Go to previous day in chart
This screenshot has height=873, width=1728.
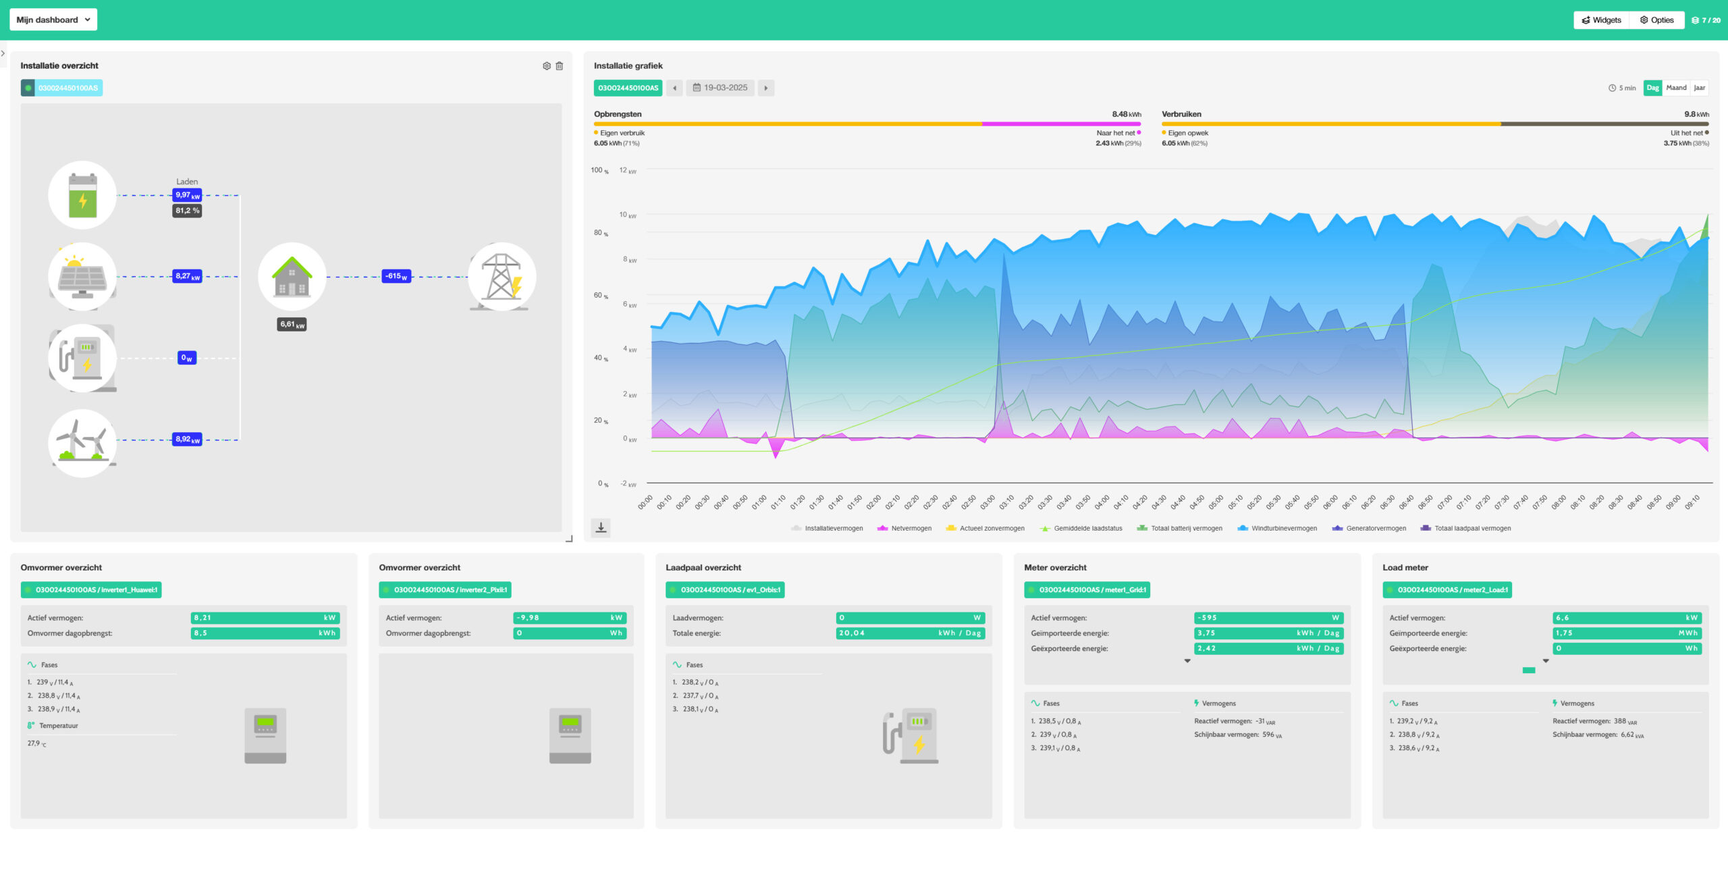(674, 88)
